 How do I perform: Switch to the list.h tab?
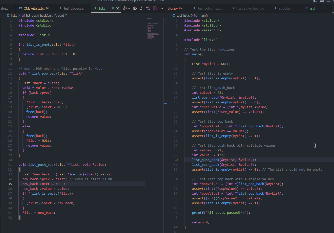pos(313,8)
